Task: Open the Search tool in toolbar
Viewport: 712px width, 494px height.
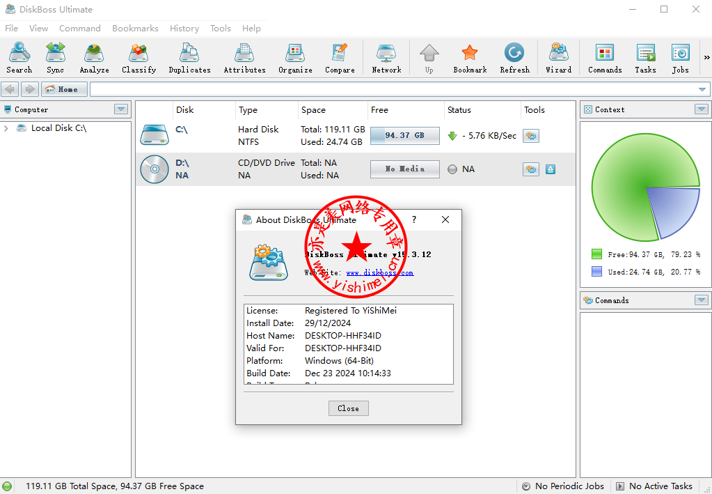Action: pos(19,57)
